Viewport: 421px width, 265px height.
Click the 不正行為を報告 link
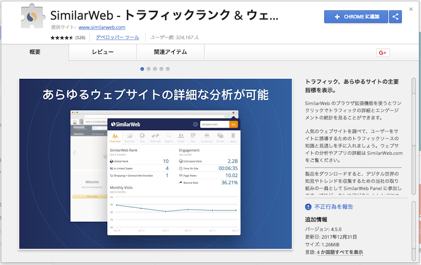pyautogui.click(x=334, y=207)
